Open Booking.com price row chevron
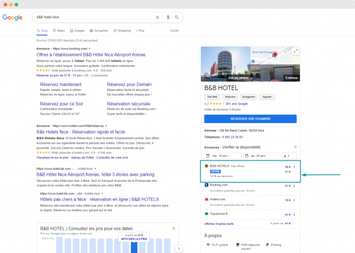Screen dimensions: 355x253 [x=294, y=186]
